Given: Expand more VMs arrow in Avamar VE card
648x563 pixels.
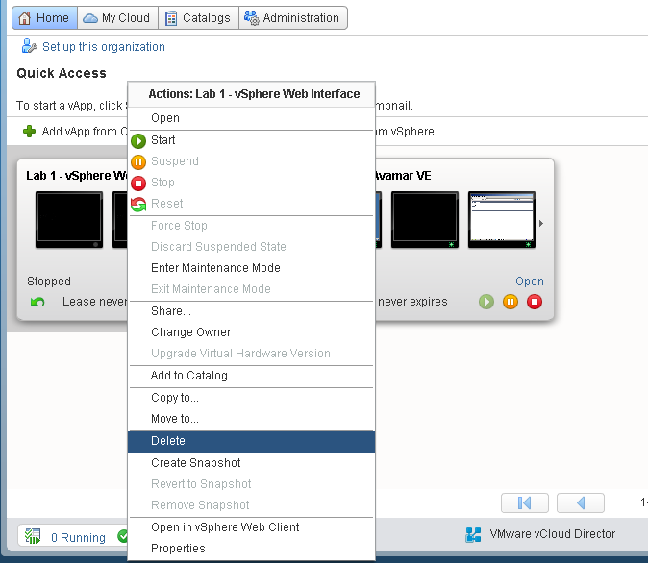Looking at the screenshot, I should (541, 224).
